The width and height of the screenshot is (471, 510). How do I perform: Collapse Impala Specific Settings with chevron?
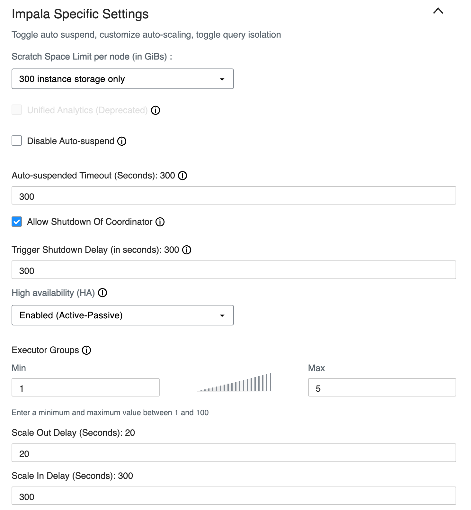(x=438, y=11)
